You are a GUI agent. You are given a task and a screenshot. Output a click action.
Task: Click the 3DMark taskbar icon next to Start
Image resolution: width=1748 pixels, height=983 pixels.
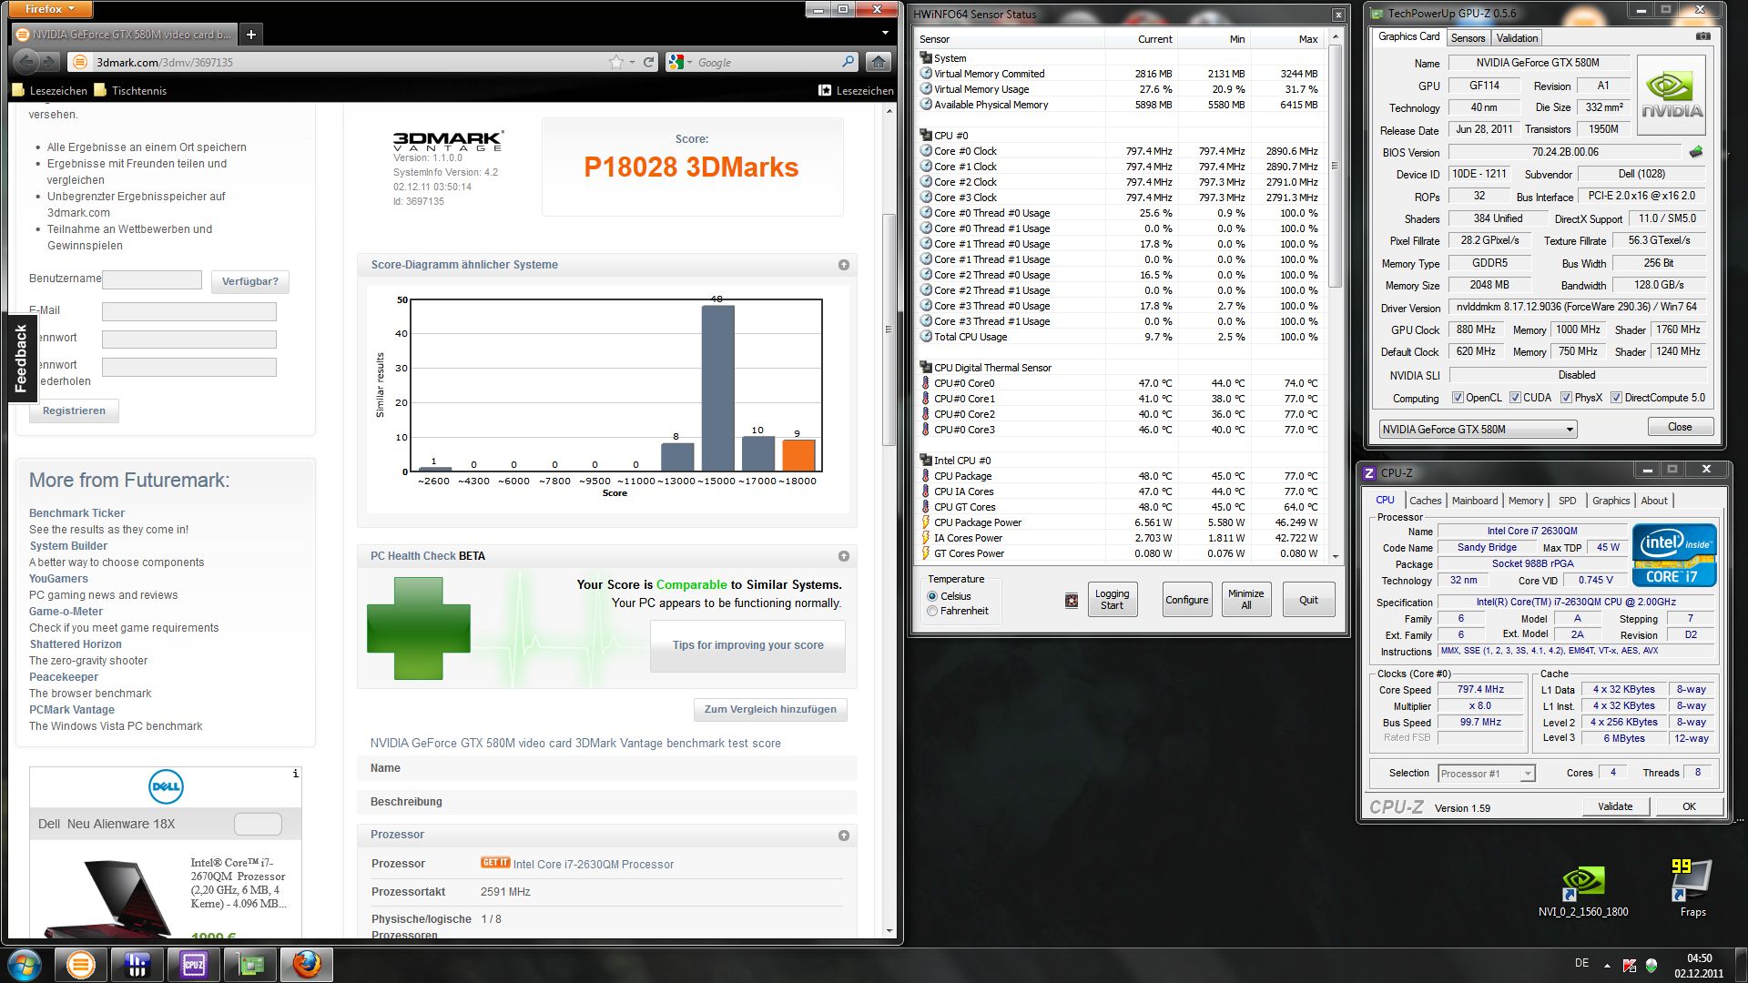coord(80,965)
